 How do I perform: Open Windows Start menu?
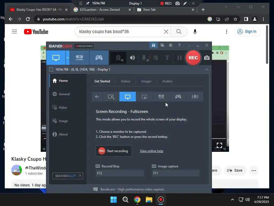click(113, 200)
